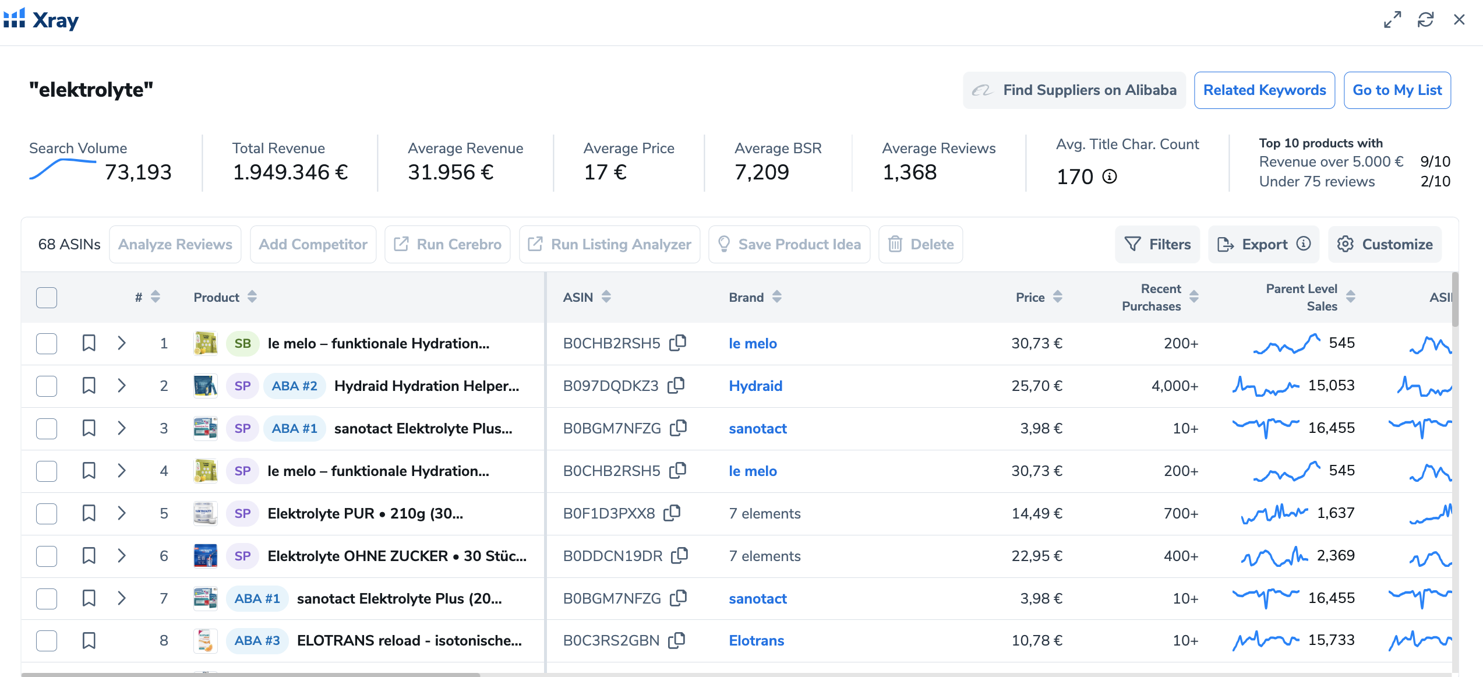Sort table by ASIN column
Image resolution: width=1483 pixels, height=677 pixels.
[606, 297]
